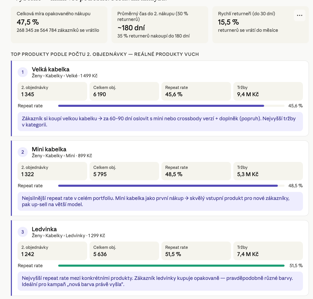Click the Velká kabelka insight note about crossbody
The width and height of the screenshot is (313, 299).
click(x=160, y=122)
